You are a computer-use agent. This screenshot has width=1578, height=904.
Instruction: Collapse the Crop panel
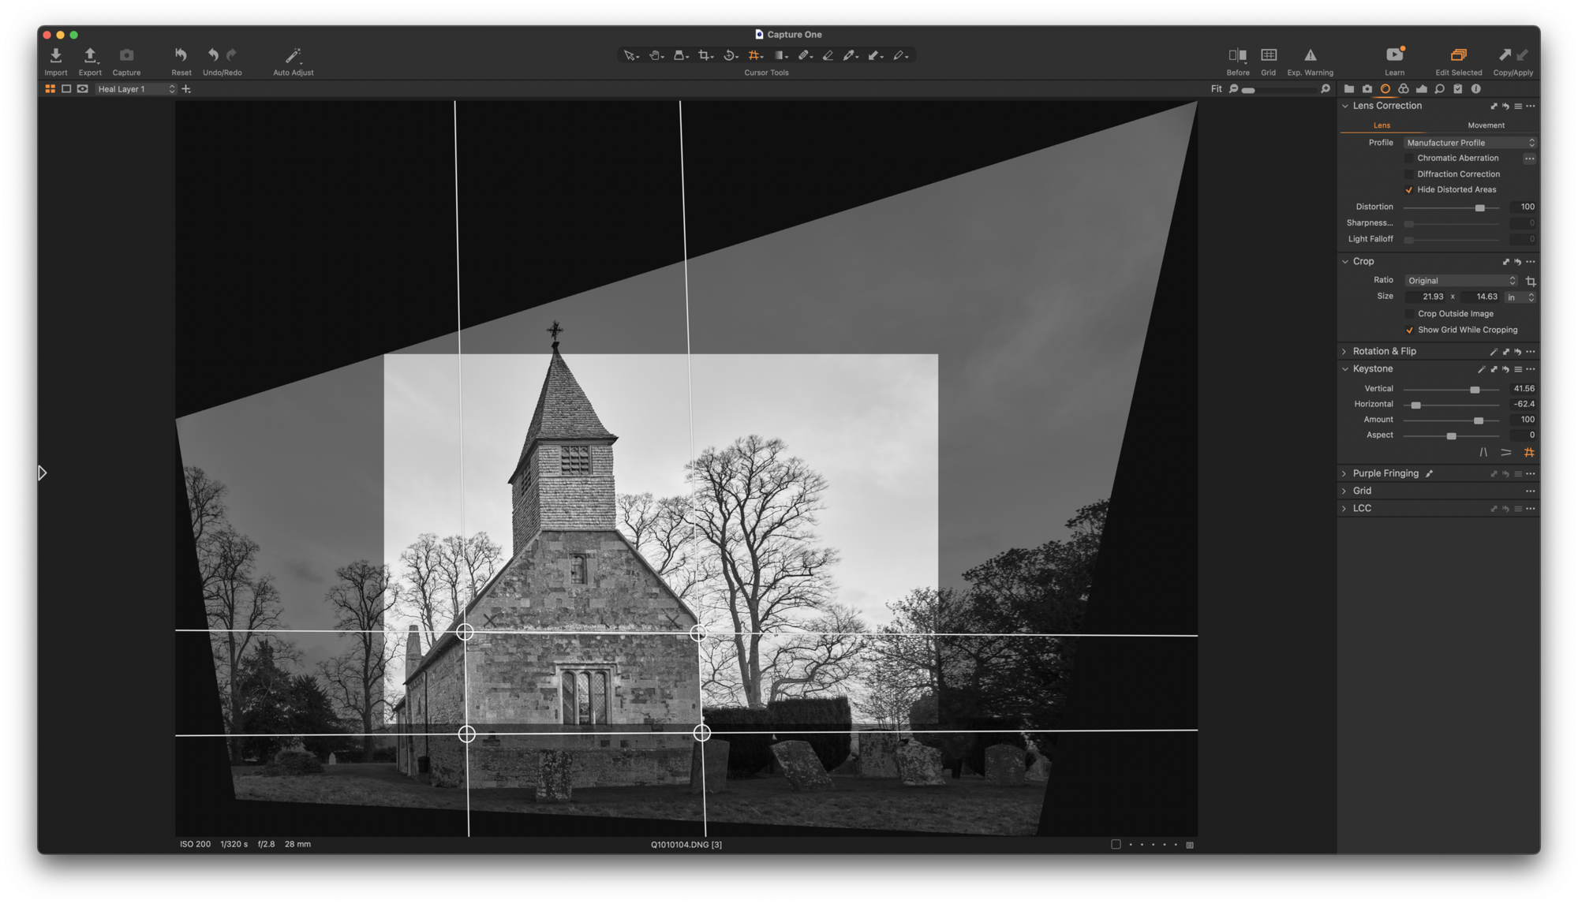coord(1344,261)
